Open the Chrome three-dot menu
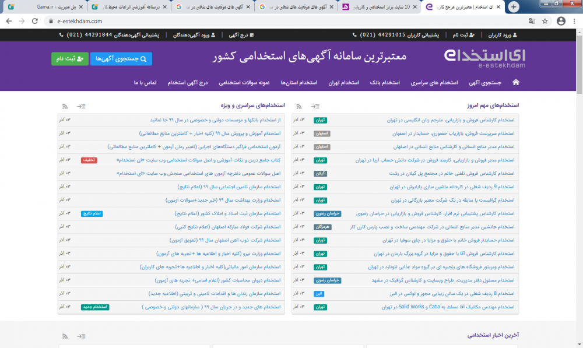The width and height of the screenshot is (583, 348). [x=574, y=21]
